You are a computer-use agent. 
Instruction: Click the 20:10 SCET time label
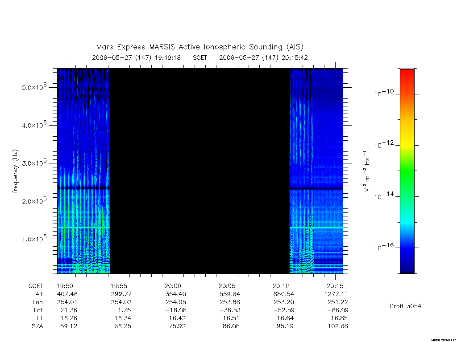pos(281,286)
